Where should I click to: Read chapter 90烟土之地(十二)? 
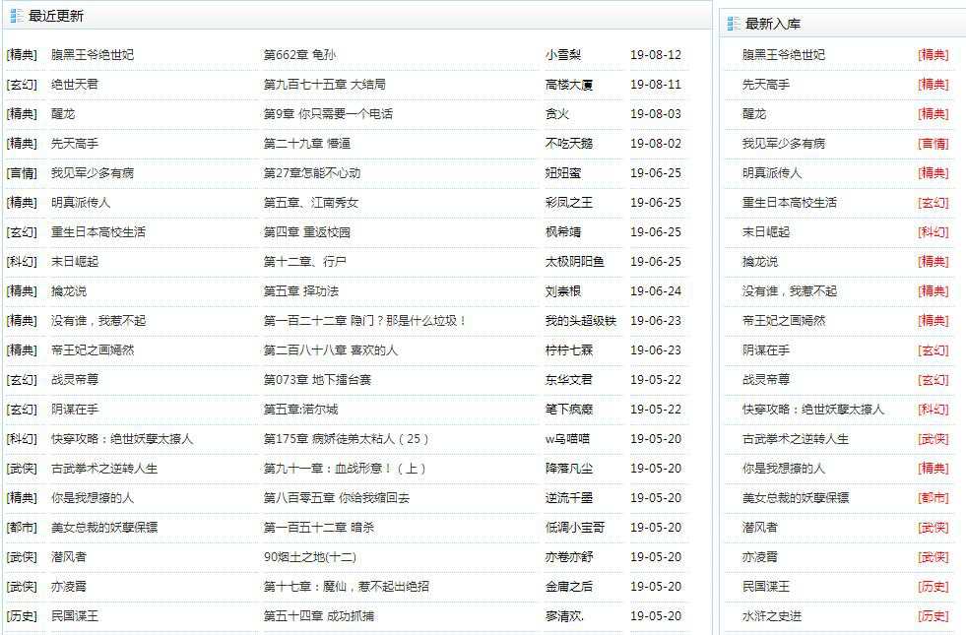coord(310,557)
